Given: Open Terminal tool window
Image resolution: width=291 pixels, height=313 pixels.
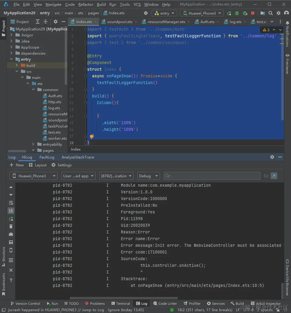Looking at the screenshot, I should coord(121,303).
